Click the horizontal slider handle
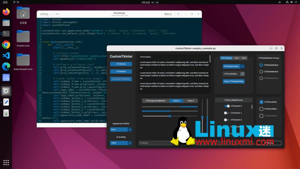300x169 pixels. click(170, 116)
